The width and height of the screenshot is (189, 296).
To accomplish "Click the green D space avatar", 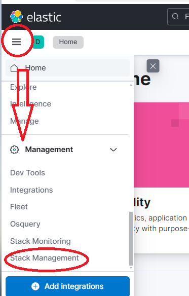I will pyautogui.click(x=39, y=42).
